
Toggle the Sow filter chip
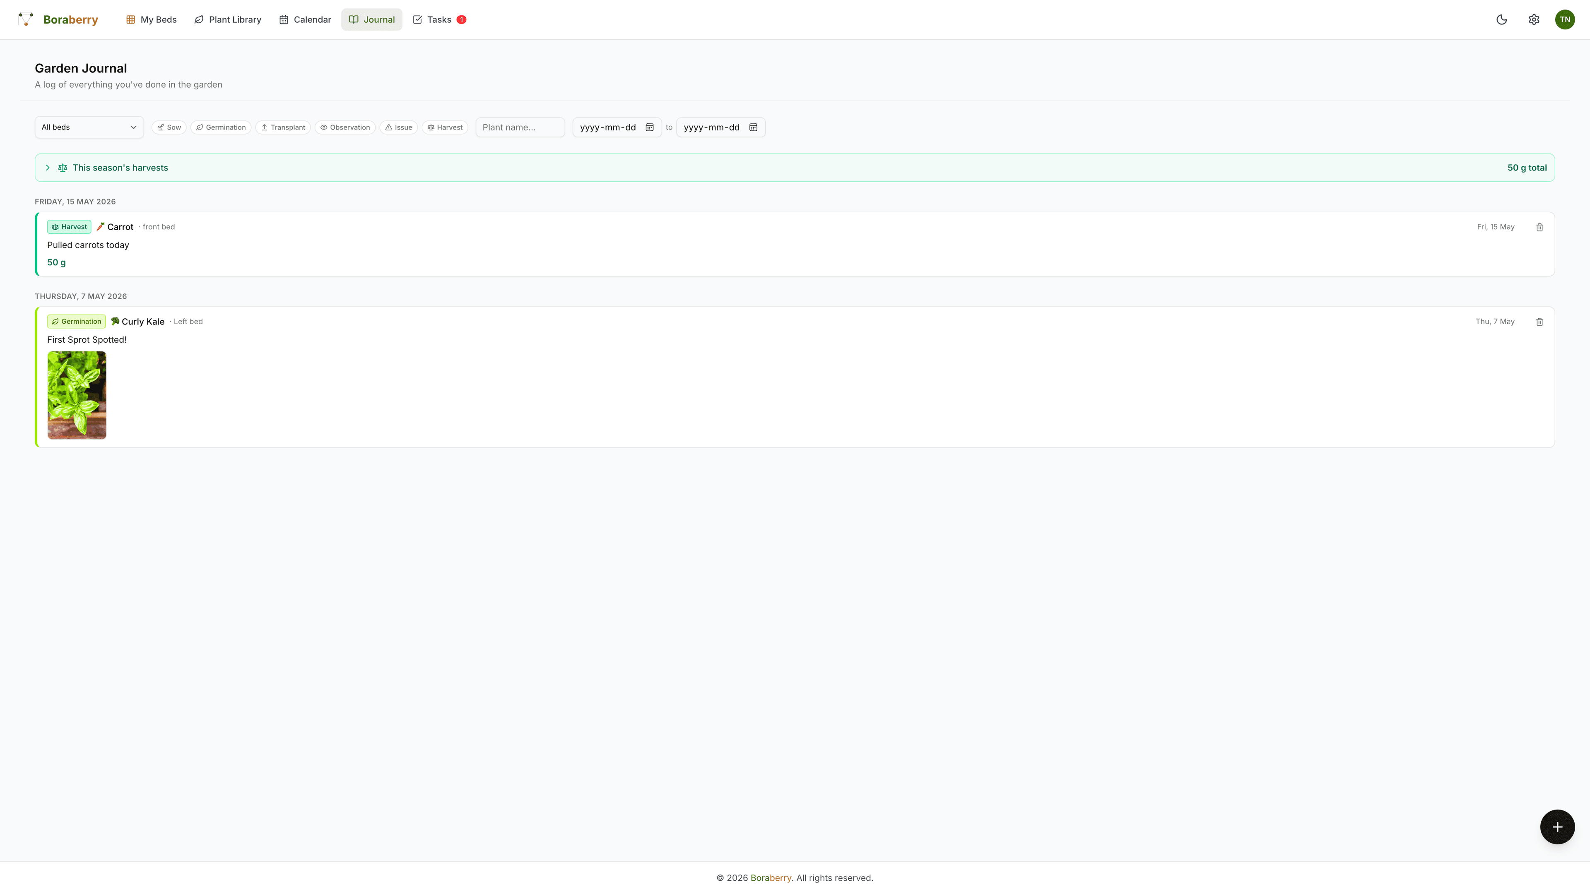(x=169, y=127)
